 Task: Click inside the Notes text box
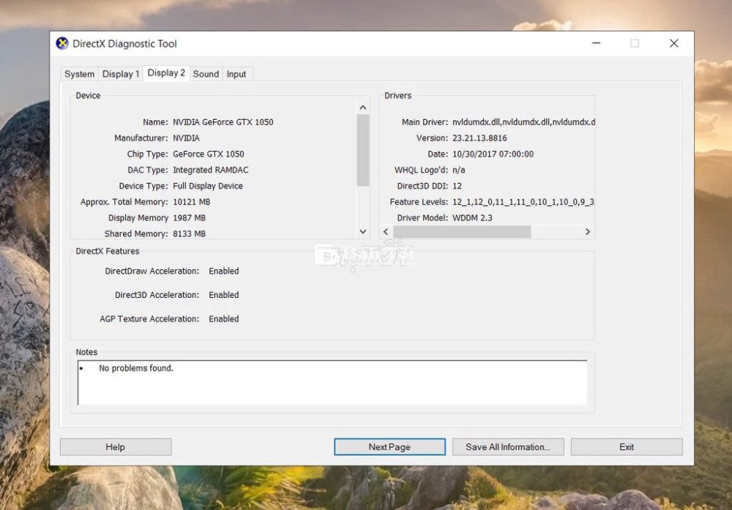click(332, 383)
